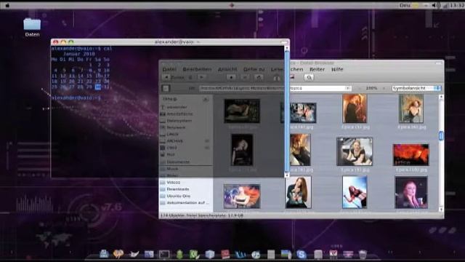Screen dimensions: 465x262
Task: Click the up-folder arrow in file browser toolbar
Action: pos(231,78)
